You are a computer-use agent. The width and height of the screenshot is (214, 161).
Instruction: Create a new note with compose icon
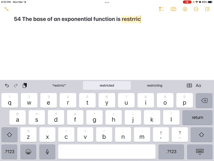[207, 9]
